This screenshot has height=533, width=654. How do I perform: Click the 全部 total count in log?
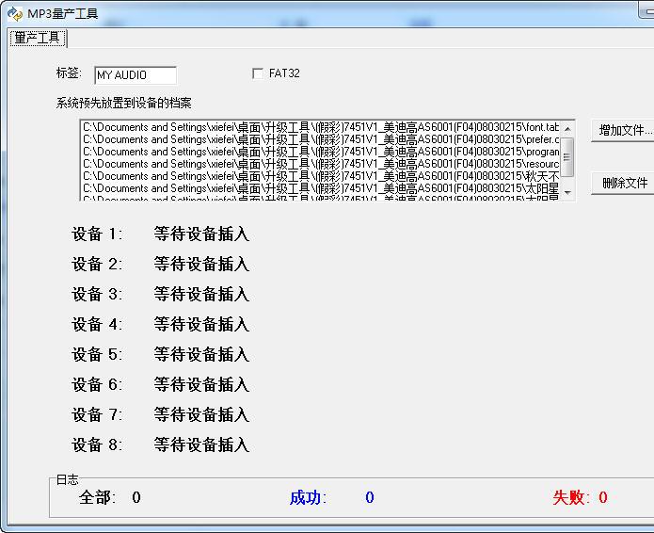click(136, 497)
